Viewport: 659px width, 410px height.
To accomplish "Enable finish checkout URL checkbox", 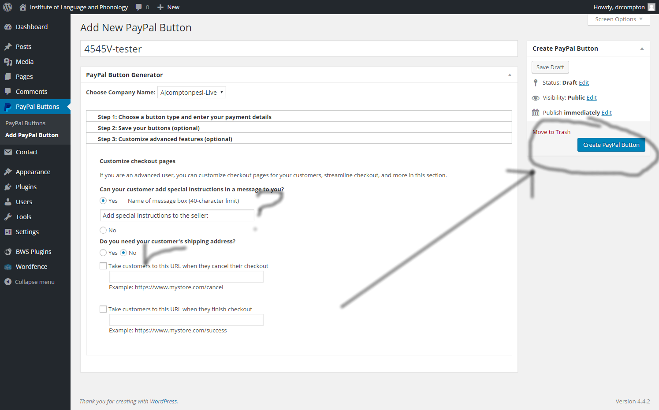I will (x=103, y=309).
